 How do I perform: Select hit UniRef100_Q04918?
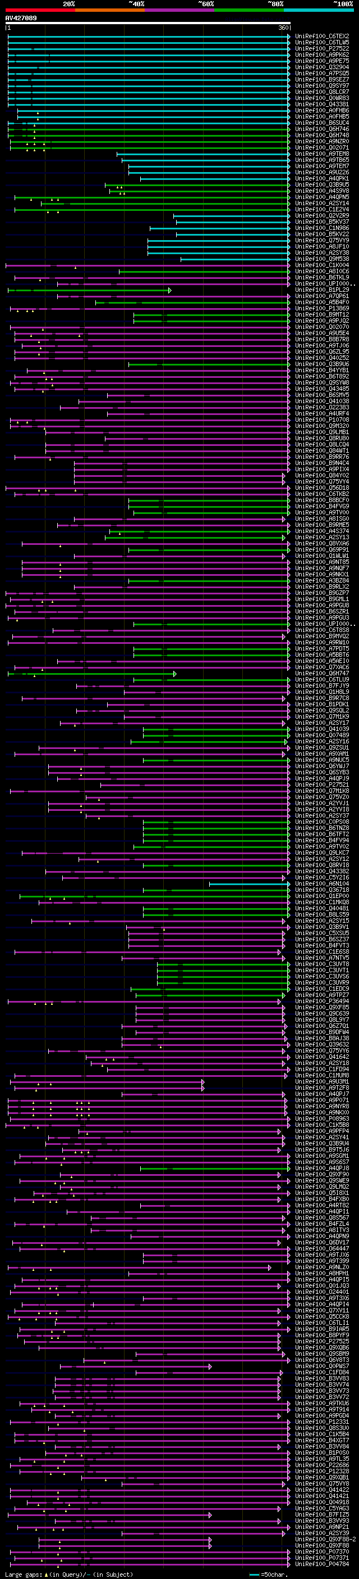point(323,1502)
